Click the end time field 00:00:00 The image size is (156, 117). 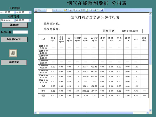22,20
